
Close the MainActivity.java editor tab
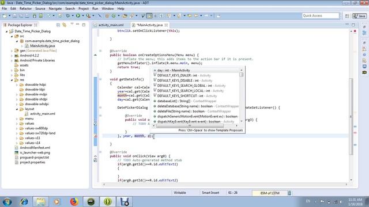(166, 25)
